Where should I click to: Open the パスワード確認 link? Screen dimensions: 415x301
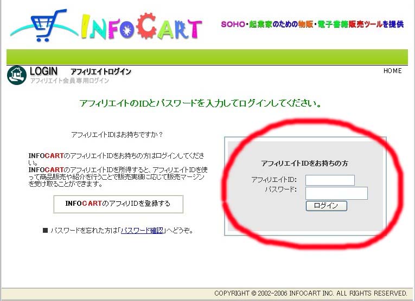point(143,231)
